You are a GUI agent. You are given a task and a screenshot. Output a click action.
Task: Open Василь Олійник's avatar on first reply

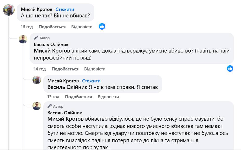[23, 39]
